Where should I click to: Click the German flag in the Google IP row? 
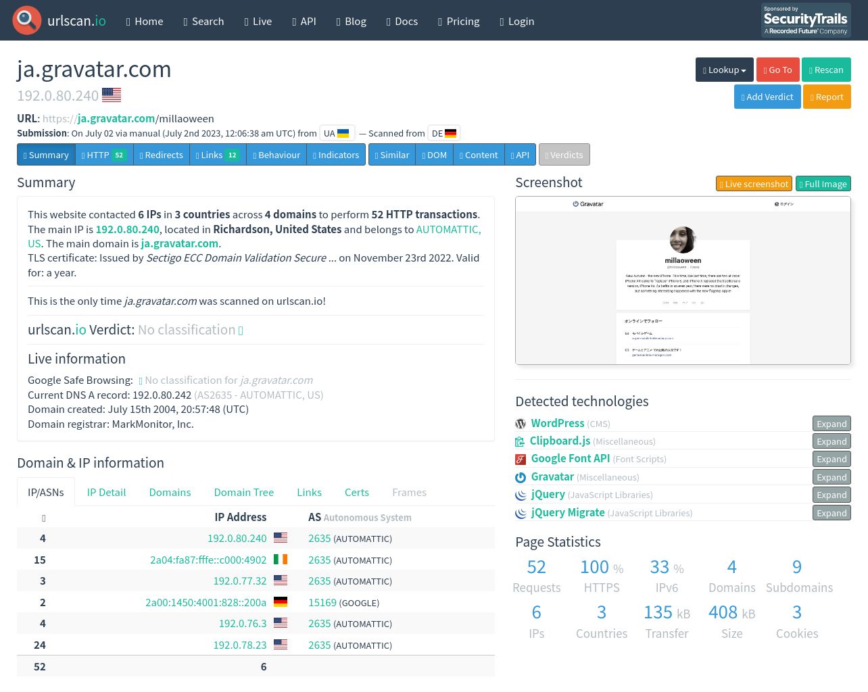pyautogui.click(x=281, y=602)
